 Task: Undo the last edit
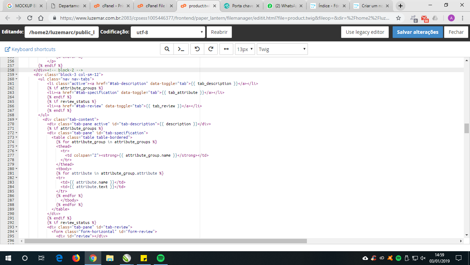pyautogui.click(x=197, y=49)
